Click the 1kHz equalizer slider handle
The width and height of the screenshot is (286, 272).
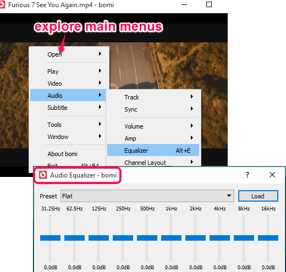click(x=171, y=238)
